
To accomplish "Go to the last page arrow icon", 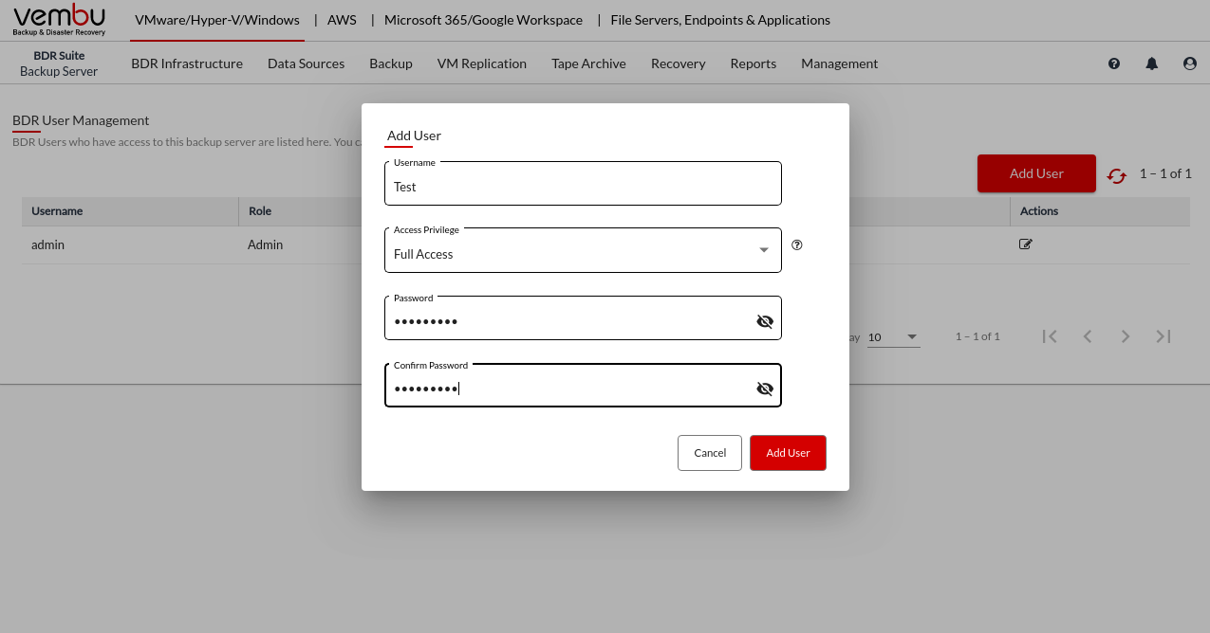I will point(1163,336).
